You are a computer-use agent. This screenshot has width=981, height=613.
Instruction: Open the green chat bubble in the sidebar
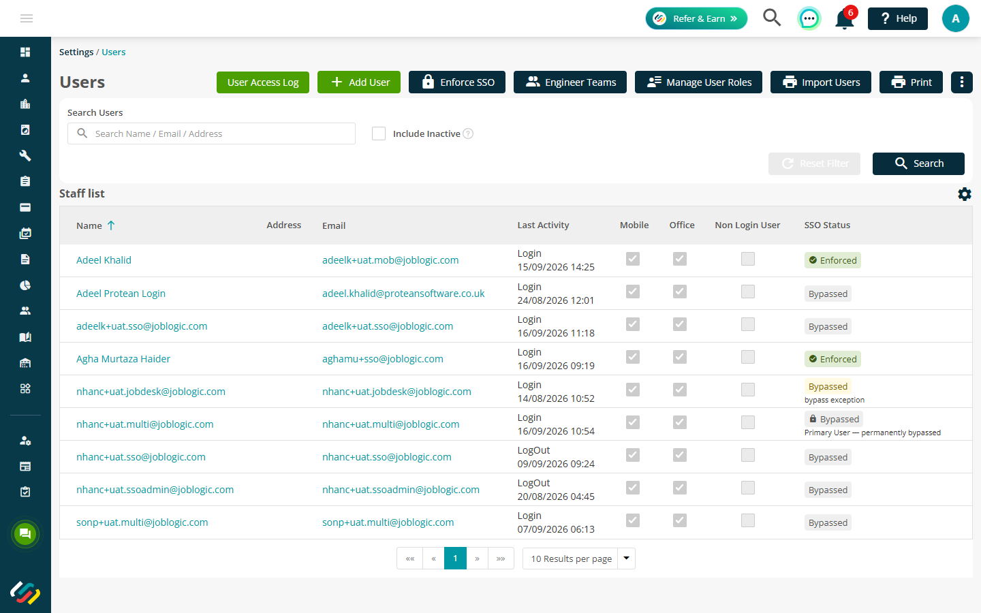coord(25,534)
